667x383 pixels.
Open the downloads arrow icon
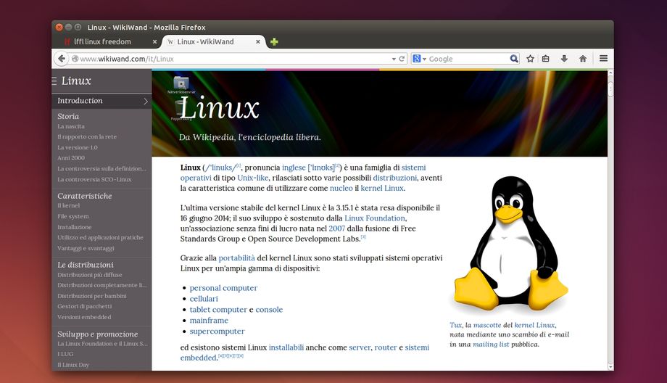coord(564,59)
